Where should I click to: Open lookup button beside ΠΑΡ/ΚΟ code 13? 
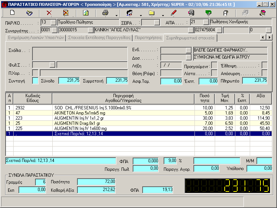53,22
